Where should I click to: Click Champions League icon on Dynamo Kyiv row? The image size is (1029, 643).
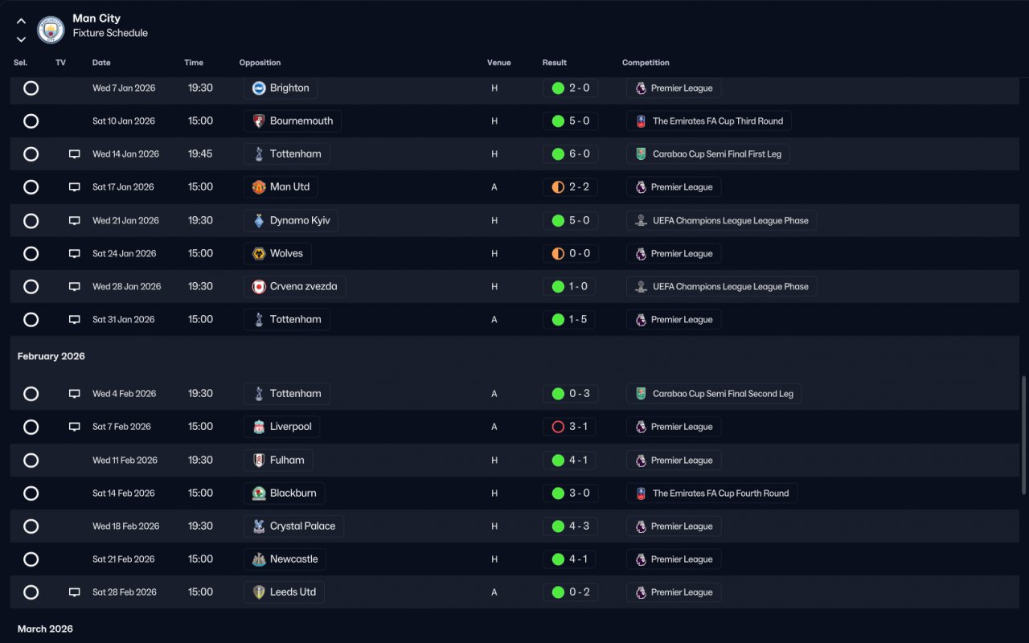641,220
